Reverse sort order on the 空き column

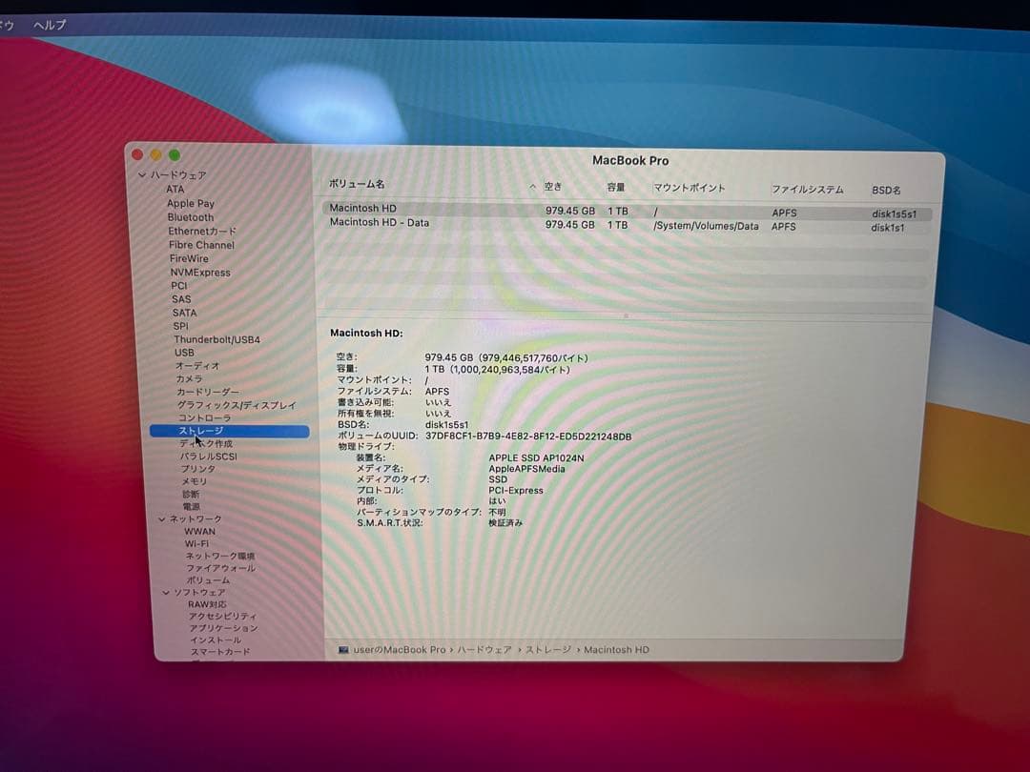553,188
